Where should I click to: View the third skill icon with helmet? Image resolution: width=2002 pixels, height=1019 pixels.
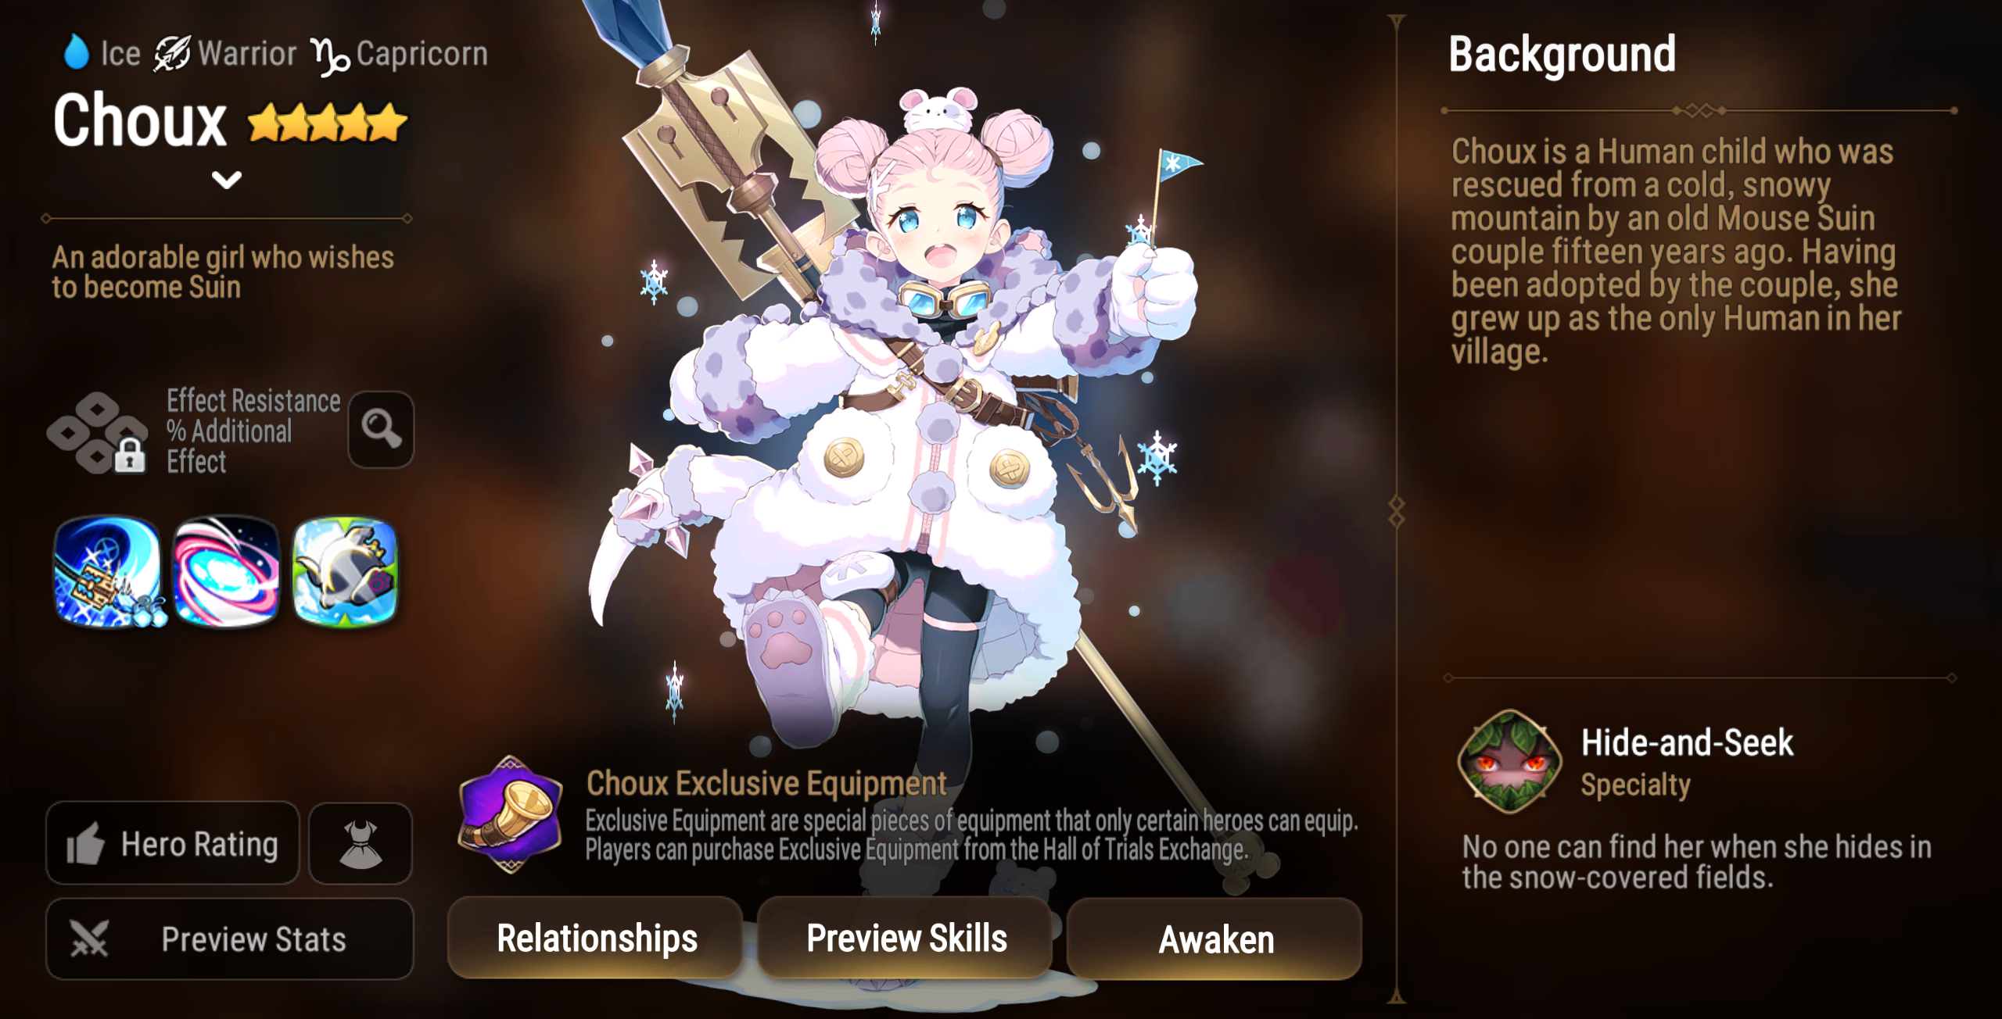coord(345,571)
